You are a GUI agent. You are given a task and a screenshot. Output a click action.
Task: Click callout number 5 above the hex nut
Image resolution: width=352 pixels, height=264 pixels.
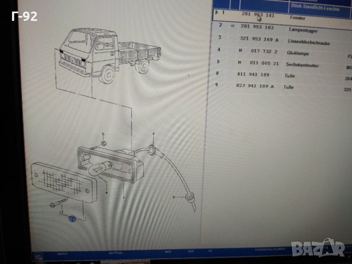tap(102, 135)
